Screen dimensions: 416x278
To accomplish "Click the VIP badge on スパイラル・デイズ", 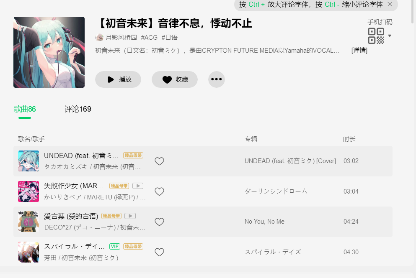I will [115, 247].
